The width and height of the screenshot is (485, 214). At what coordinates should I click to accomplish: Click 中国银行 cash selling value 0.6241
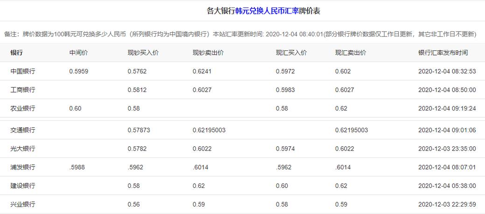coord(202,71)
